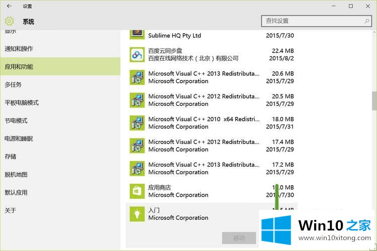
Task: Select Visual C++ 2013 Redistributable 20.6 MB row
Action: point(212,77)
